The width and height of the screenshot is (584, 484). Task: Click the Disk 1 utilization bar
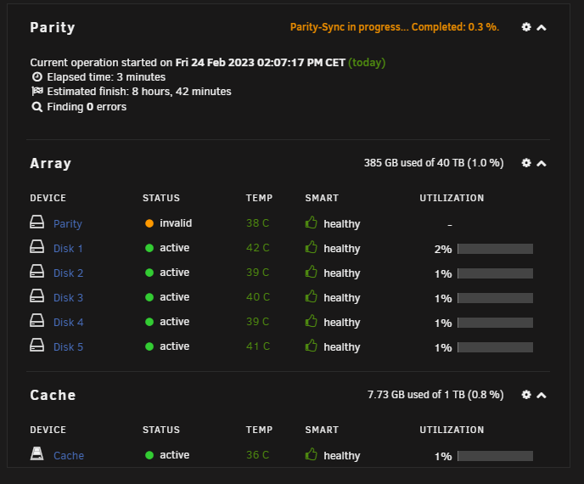click(496, 249)
